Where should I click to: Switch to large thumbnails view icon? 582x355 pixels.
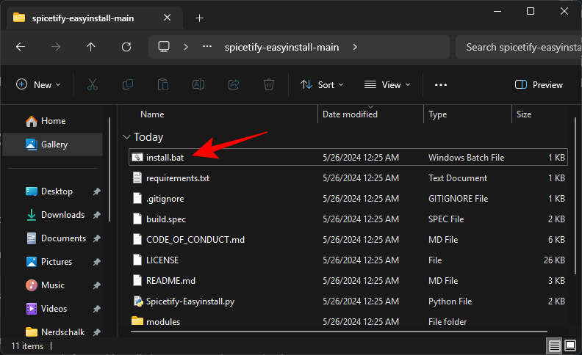[x=570, y=345]
